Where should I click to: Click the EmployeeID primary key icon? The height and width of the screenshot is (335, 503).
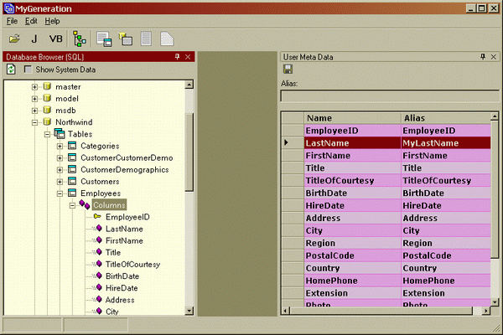pos(97,217)
